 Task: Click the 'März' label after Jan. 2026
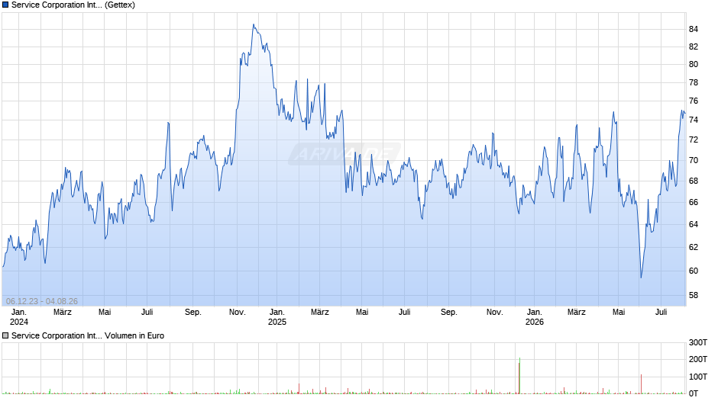pos(577,313)
